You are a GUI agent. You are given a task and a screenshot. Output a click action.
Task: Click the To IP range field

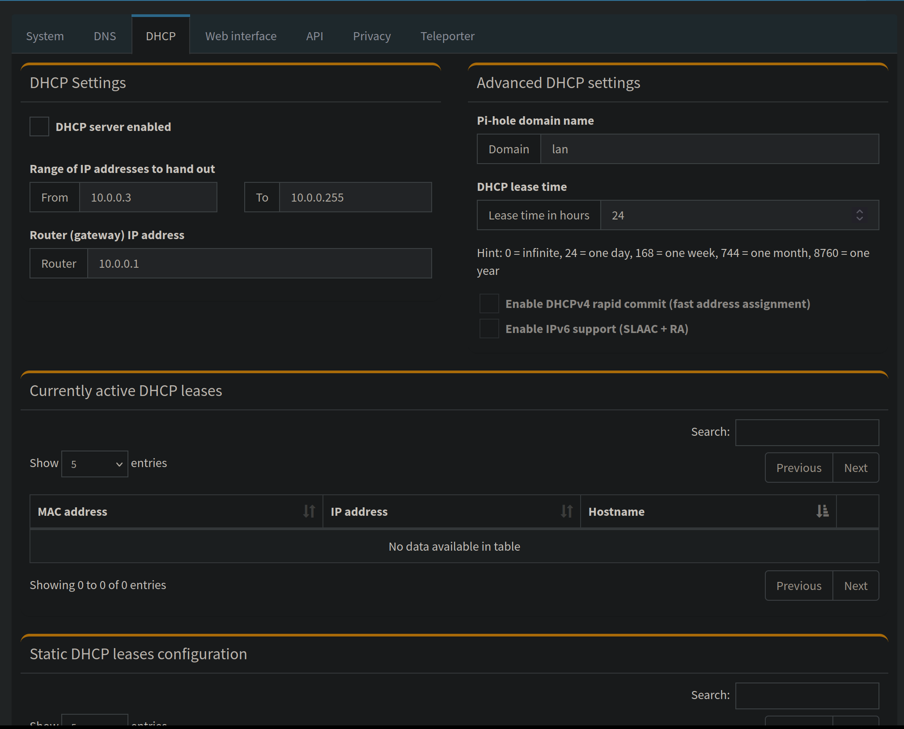tap(355, 197)
